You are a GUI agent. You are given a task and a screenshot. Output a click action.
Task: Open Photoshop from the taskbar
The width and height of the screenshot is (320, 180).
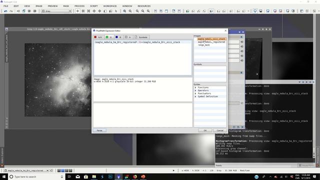pos(110,176)
